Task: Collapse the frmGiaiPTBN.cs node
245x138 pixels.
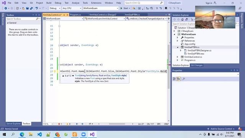Action: [x=178, y=47]
